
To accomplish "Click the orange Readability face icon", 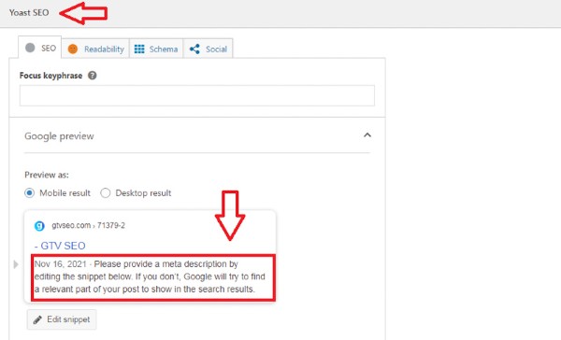I will (x=73, y=49).
